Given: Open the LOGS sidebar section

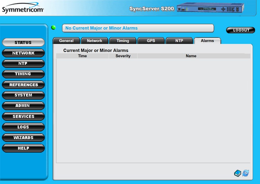Looking at the screenshot, I should click(23, 127).
